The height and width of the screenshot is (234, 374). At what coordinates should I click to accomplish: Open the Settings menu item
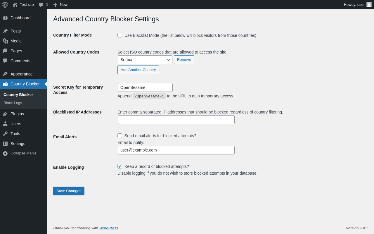[18, 144]
